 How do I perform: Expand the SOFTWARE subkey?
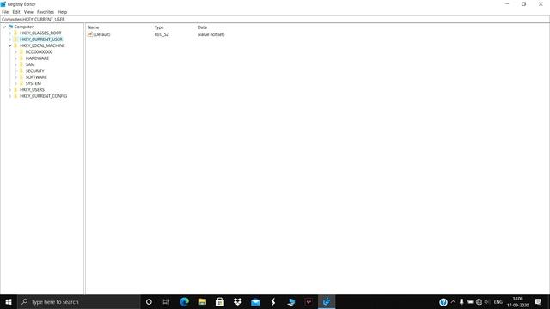pos(15,77)
